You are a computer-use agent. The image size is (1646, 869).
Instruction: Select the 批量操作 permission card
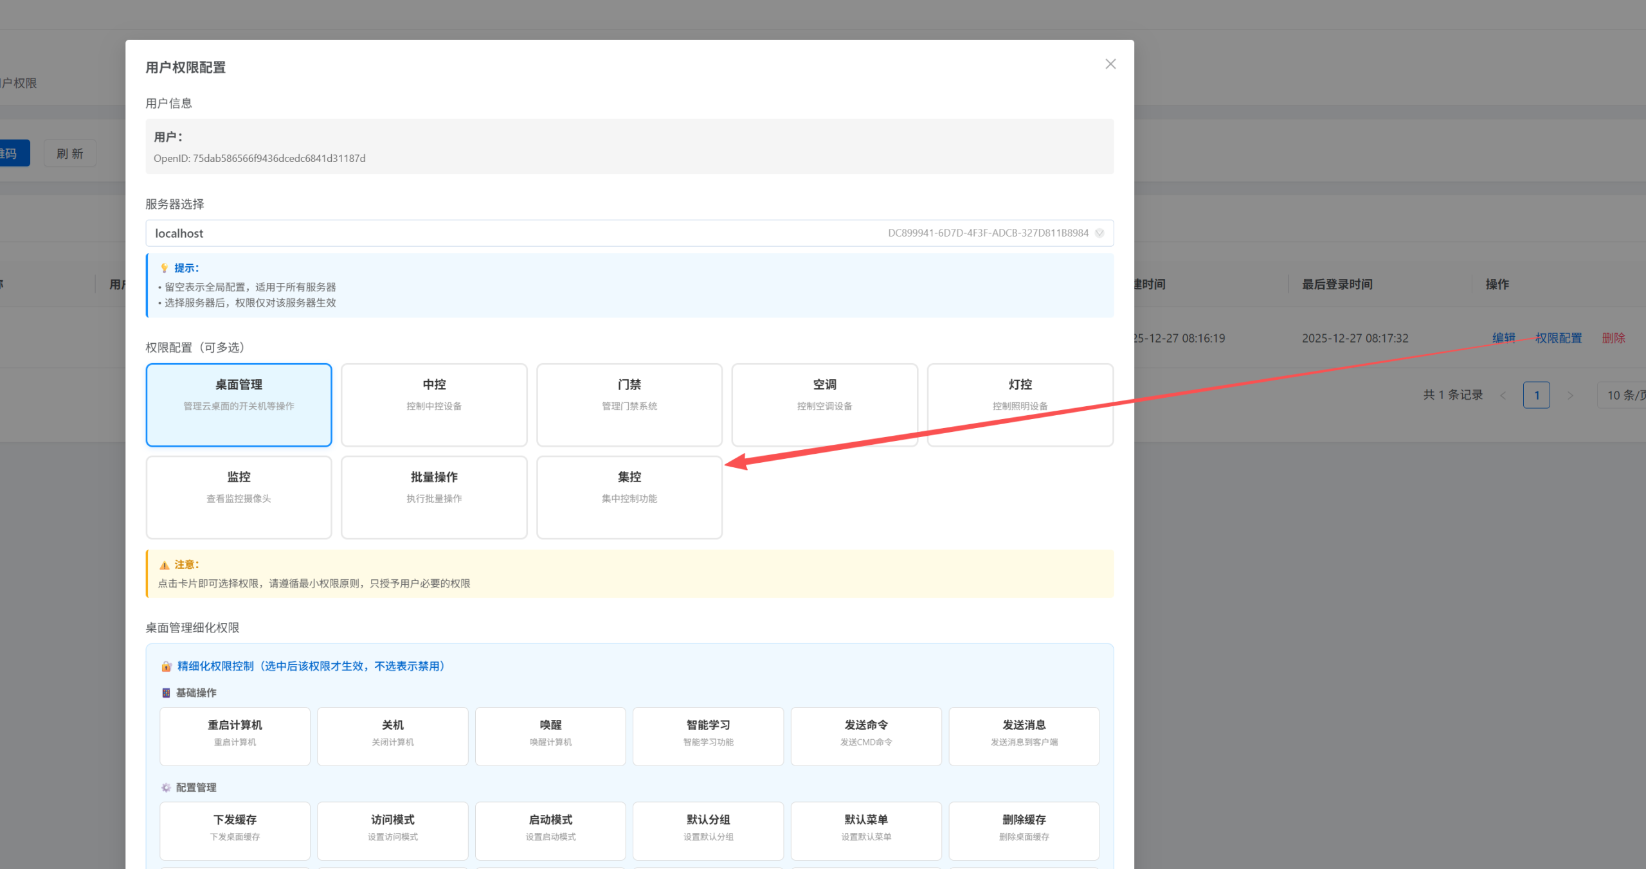[434, 497]
